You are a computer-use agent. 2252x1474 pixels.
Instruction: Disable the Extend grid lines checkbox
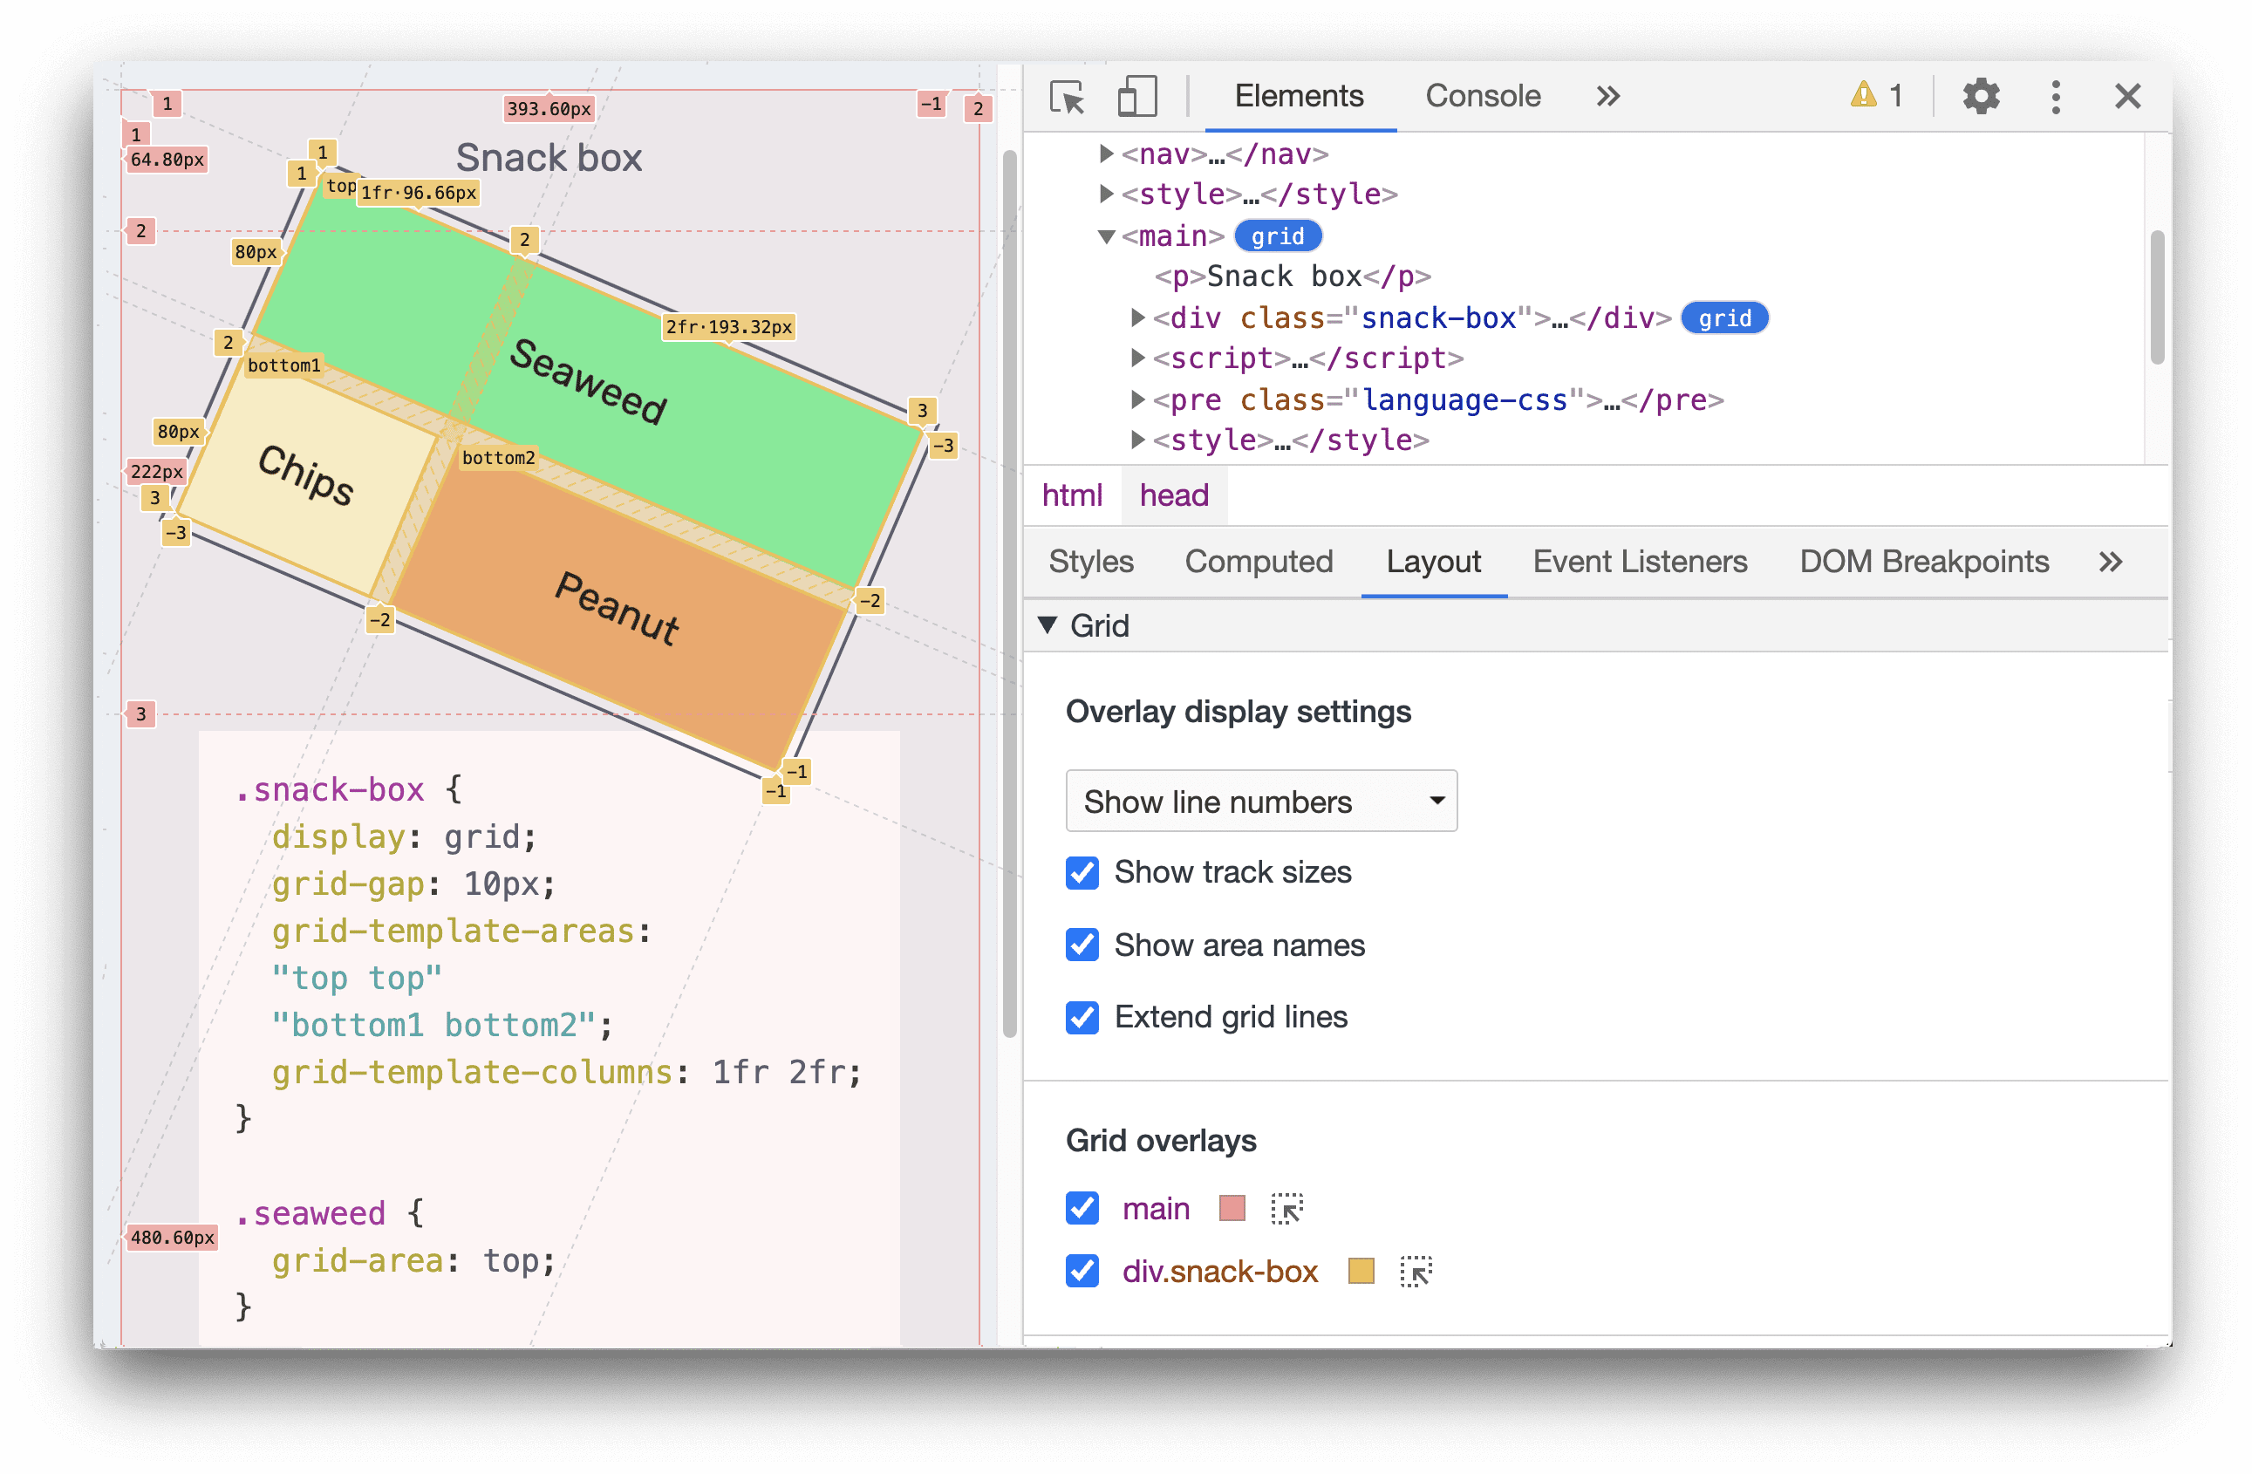(x=1082, y=1017)
